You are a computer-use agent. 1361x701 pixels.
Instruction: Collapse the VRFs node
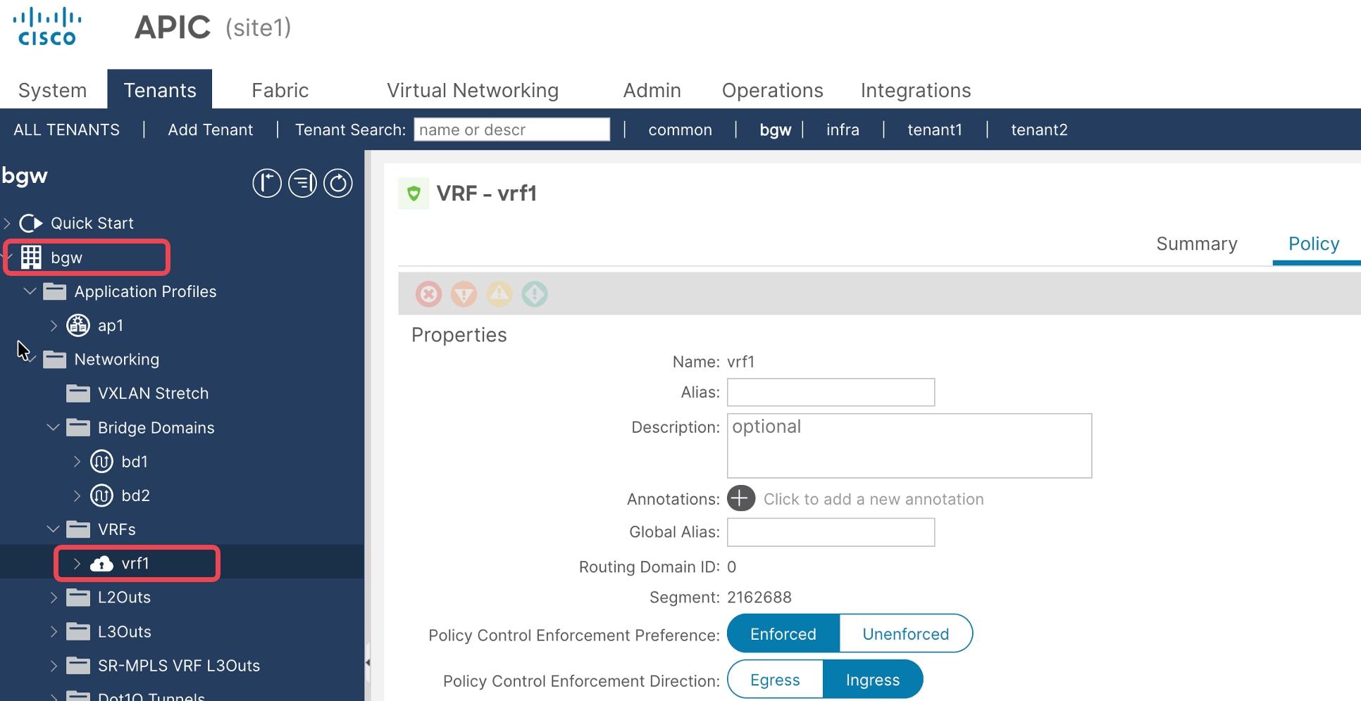pos(53,529)
